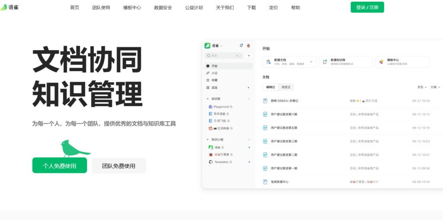Open the 收藏 star item in sidebar
The width and height of the screenshot is (443, 220).
[208, 80]
